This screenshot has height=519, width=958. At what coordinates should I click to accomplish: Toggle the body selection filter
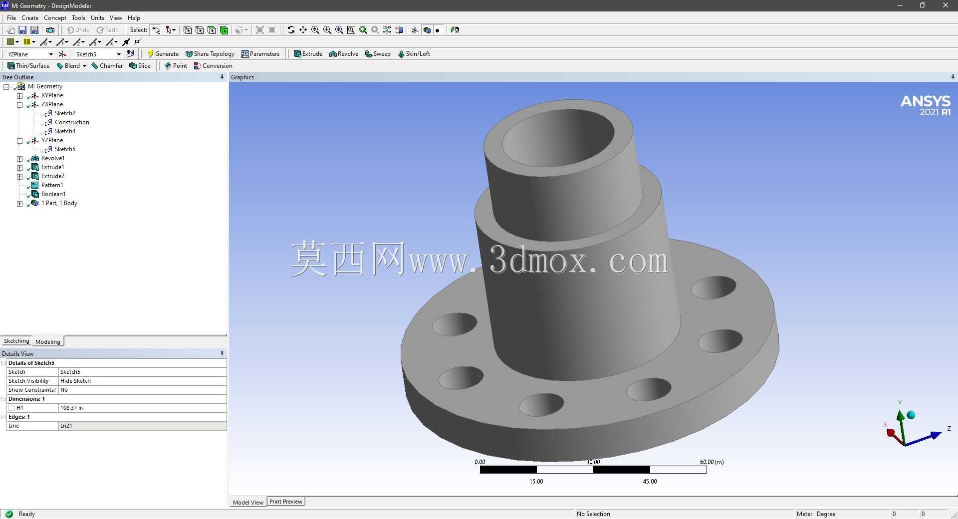pyautogui.click(x=224, y=30)
